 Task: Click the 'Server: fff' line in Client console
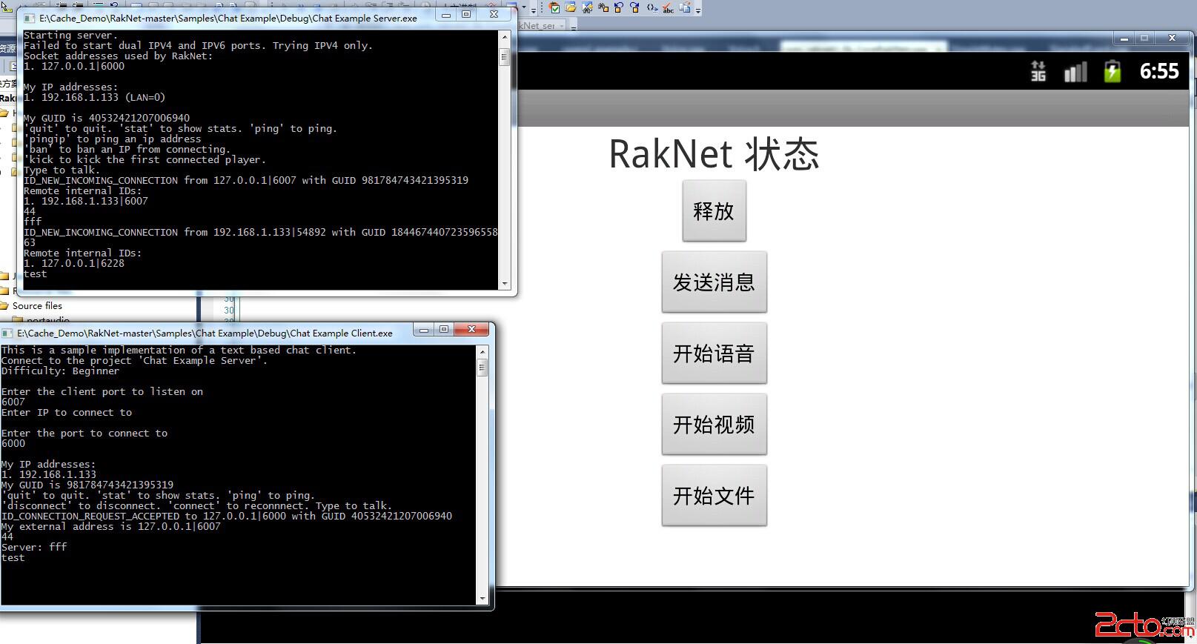(x=34, y=547)
